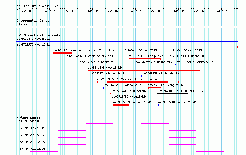Viewport: 246px width, 155px height.
Task: Click nsv3367948 (Audano2019) label
Action: (177, 102)
